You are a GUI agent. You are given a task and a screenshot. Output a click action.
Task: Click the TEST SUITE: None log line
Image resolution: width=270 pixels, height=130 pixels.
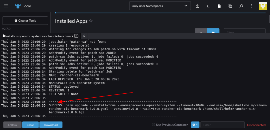(x=64, y=94)
